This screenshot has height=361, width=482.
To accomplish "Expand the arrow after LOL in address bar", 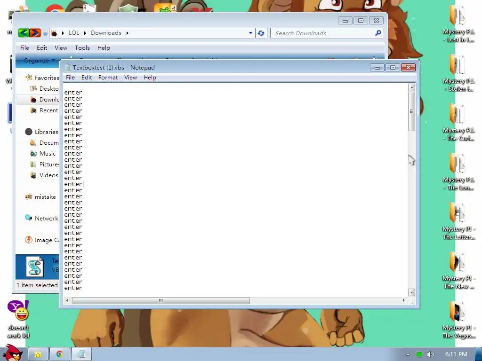I will (x=85, y=33).
